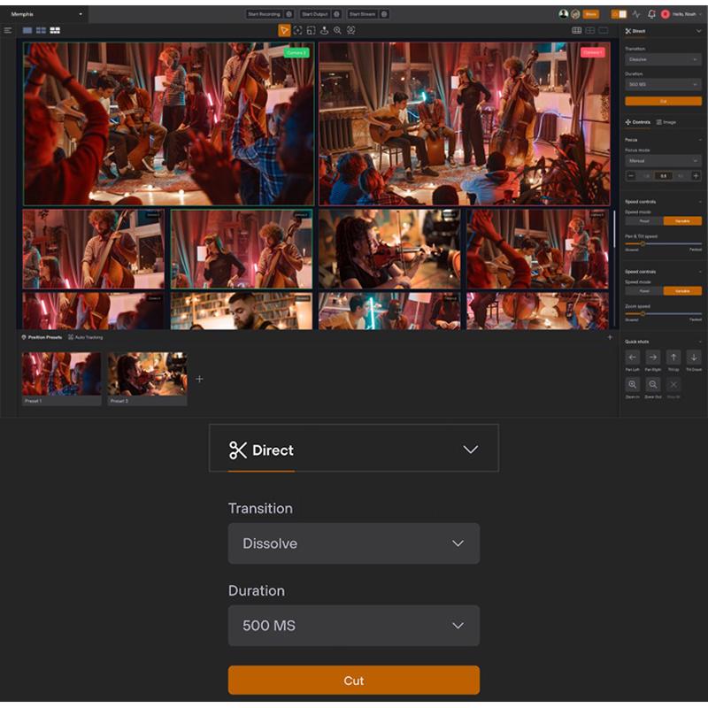Toggle the orange switch in the top bar
The image size is (708, 708).
tap(619, 14)
